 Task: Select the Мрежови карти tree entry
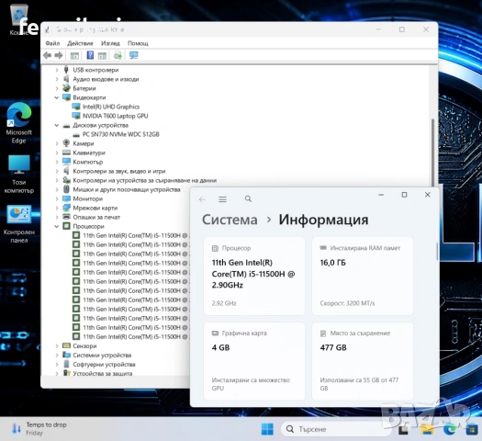point(95,209)
